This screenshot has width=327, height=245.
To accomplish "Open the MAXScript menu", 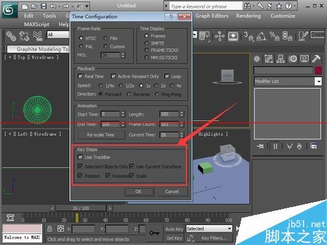I will [37, 24].
